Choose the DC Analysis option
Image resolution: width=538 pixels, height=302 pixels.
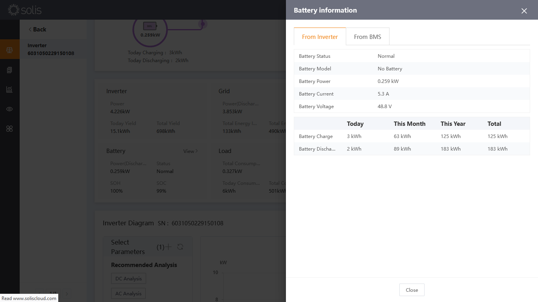pos(128,279)
